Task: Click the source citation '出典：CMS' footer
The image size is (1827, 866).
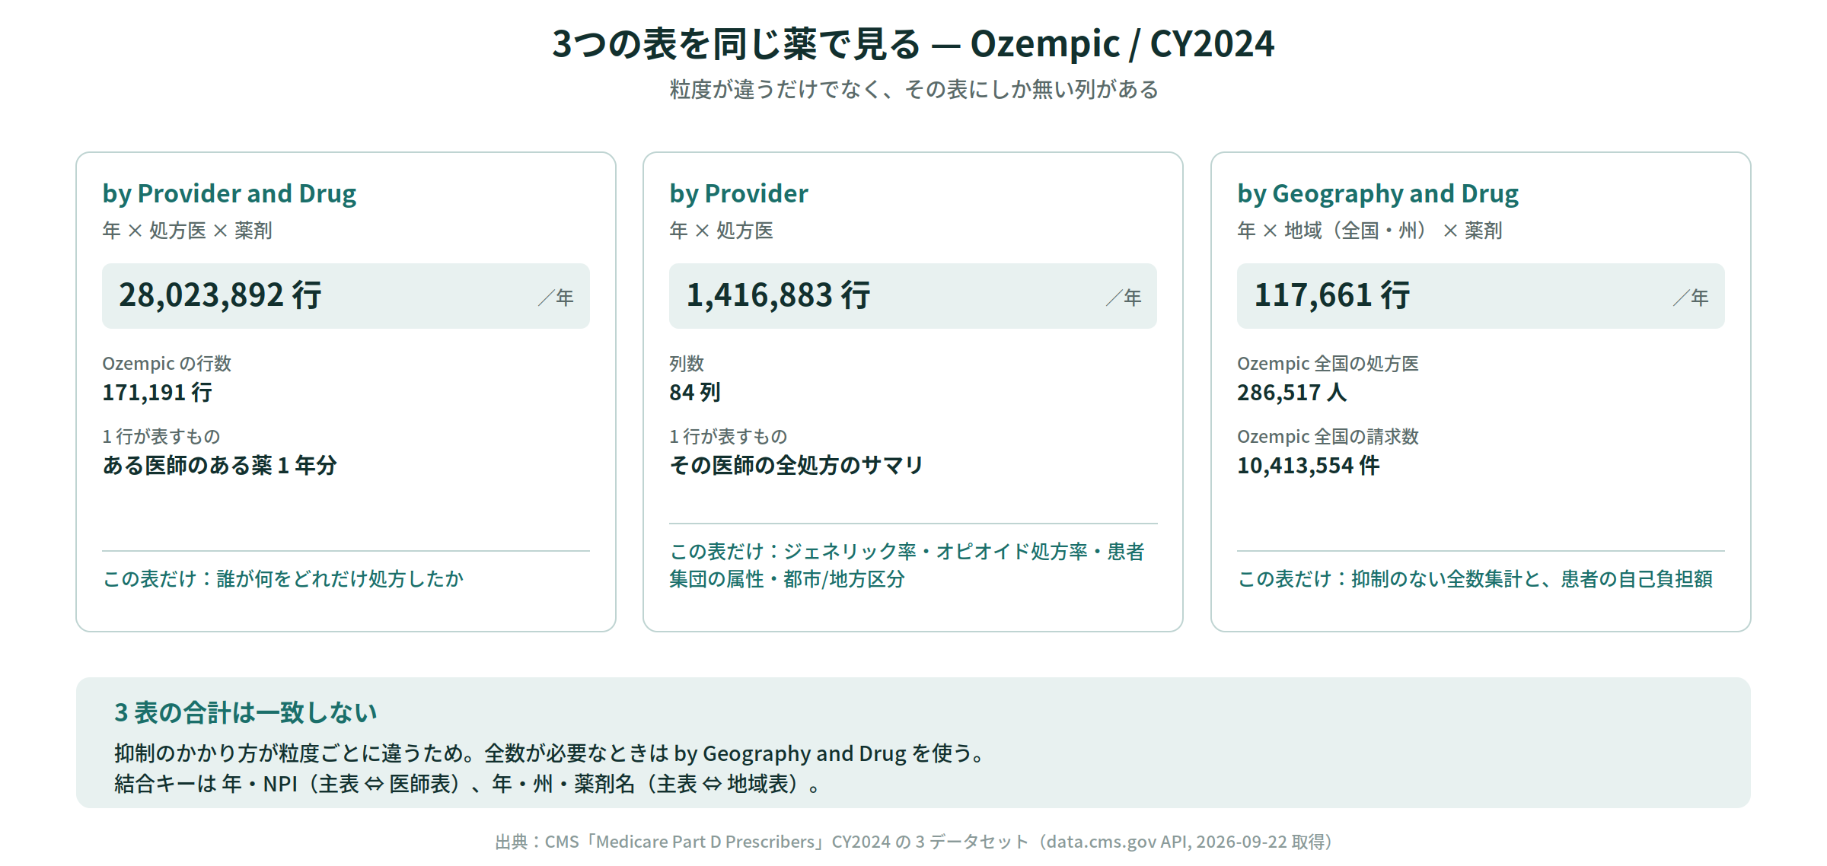Action: (x=913, y=842)
